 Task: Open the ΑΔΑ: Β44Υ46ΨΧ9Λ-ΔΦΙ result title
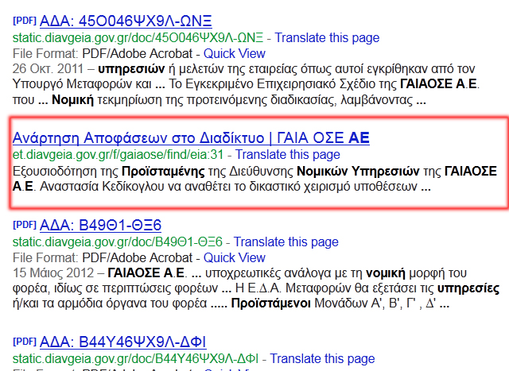122,342
